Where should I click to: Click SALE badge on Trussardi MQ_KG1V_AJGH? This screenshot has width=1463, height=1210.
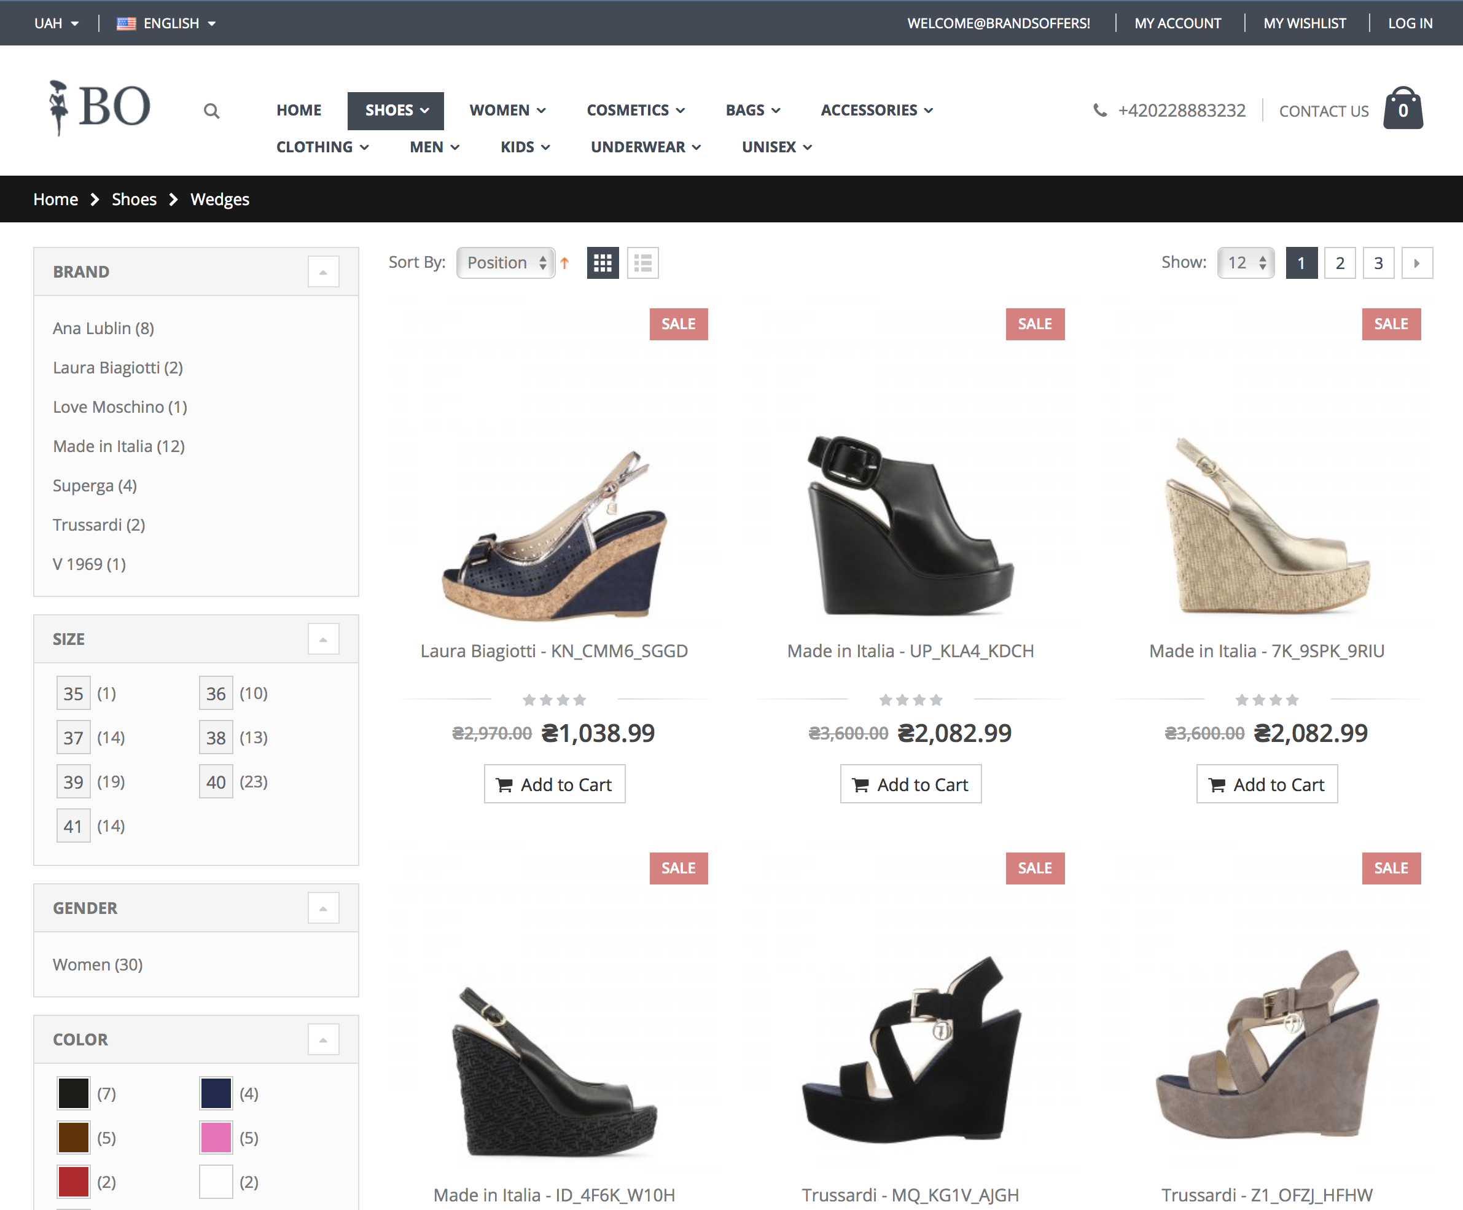1034,868
